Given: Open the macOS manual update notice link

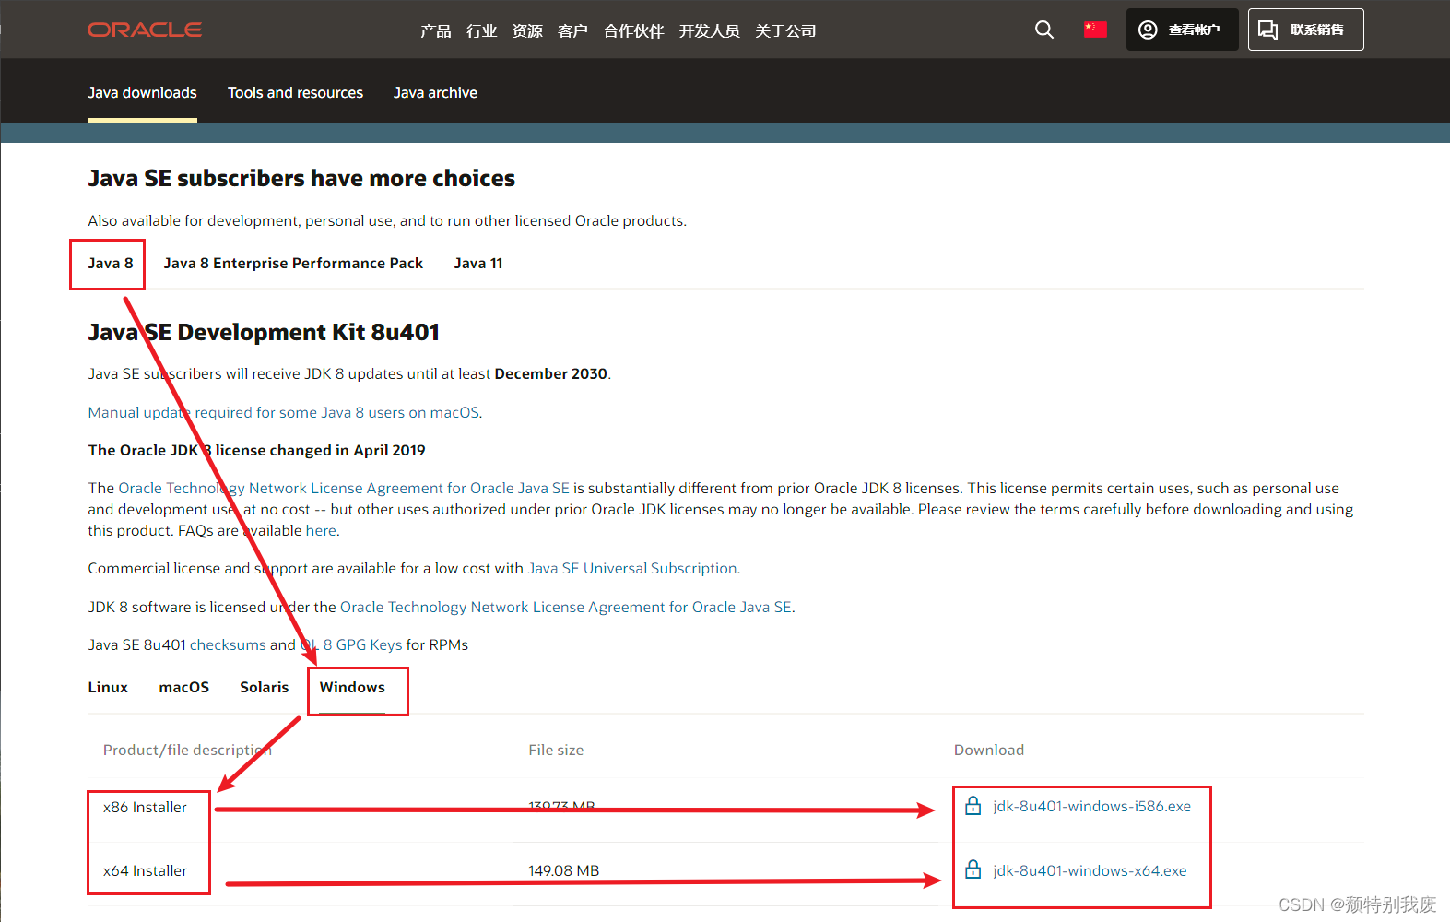Looking at the screenshot, I should pyautogui.click(x=284, y=412).
